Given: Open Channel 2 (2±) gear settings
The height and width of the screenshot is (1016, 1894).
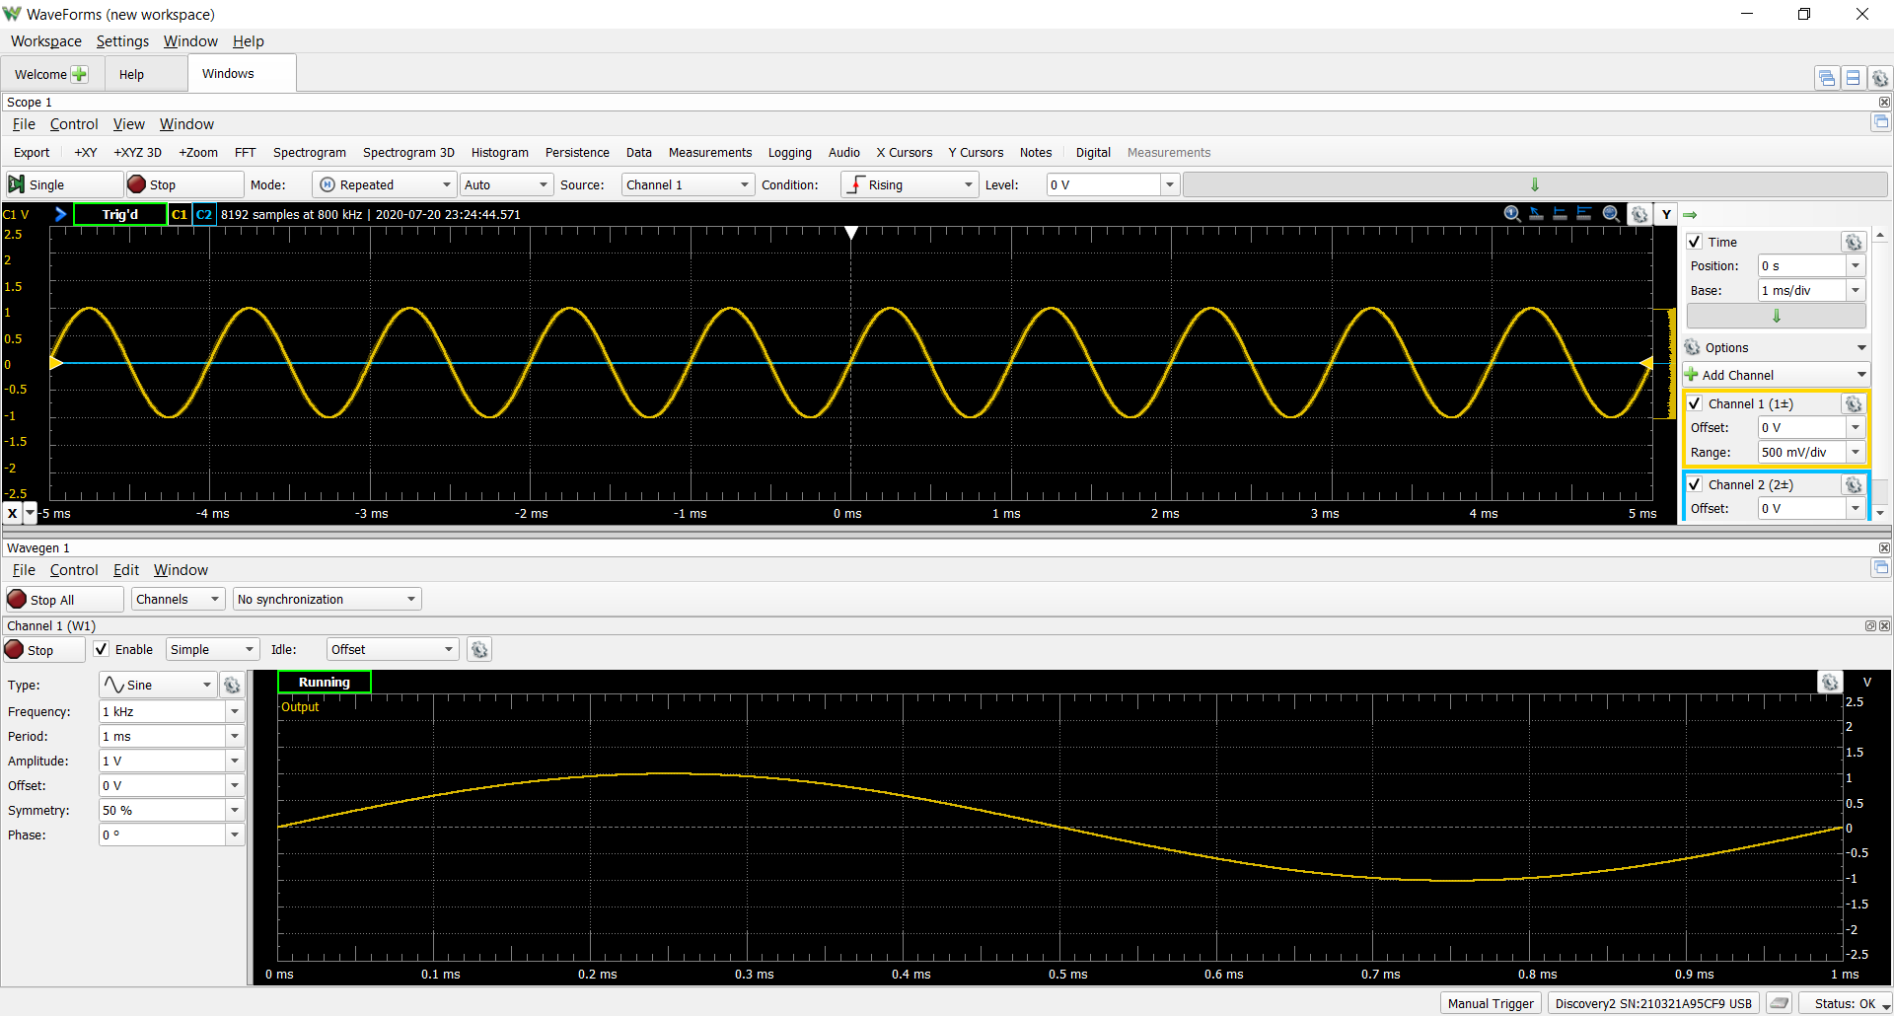Looking at the screenshot, I should [1854, 484].
